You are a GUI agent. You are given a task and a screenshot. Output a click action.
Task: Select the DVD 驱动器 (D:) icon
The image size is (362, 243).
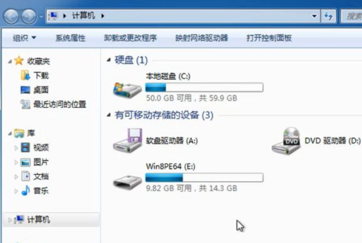[286, 141]
